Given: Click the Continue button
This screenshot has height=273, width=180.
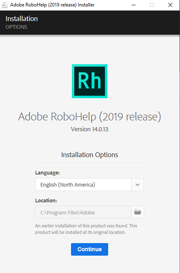Looking at the screenshot, I should [x=89, y=249].
